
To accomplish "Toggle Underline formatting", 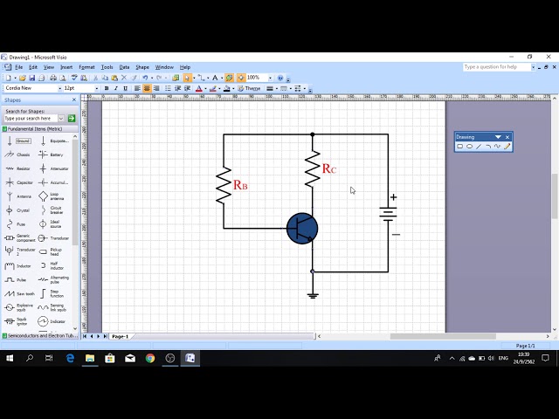I will [x=125, y=88].
